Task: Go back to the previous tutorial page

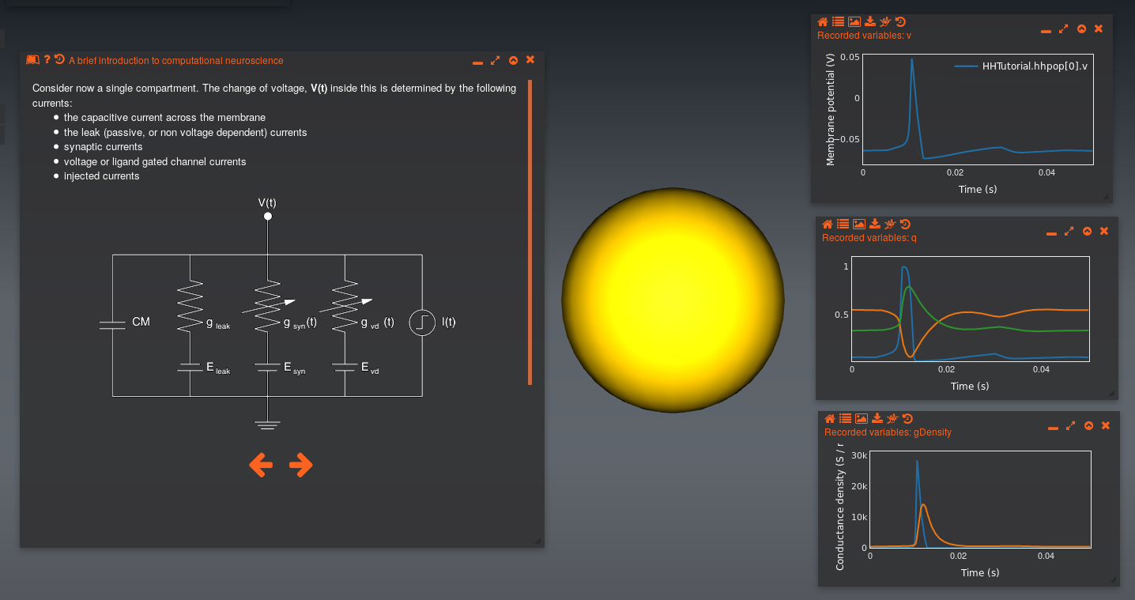Action: (x=261, y=466)
